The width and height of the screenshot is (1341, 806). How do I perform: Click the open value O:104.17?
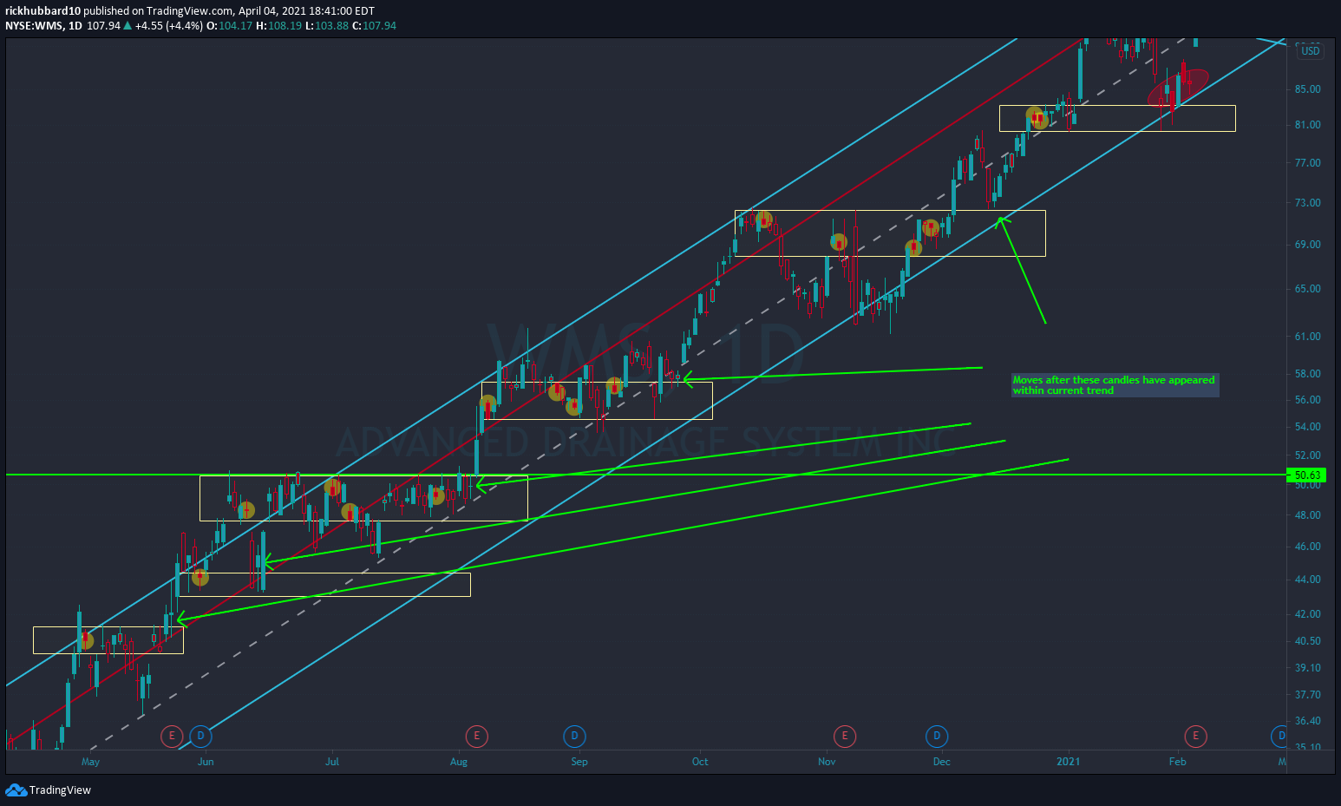[229, 26]
